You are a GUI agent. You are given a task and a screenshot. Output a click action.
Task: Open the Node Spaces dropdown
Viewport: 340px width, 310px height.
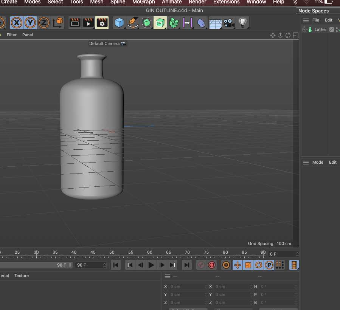tap(317, 11)
